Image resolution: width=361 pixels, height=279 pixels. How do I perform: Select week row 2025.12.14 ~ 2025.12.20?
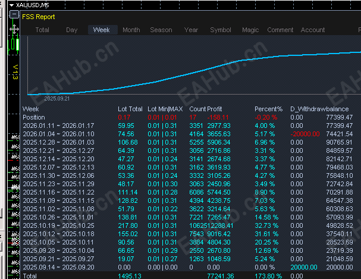point(58,159)
